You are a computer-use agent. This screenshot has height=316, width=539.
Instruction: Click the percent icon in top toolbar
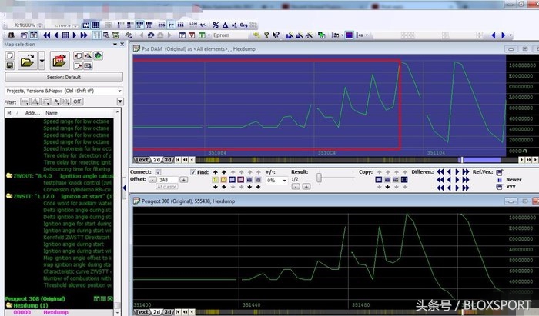coord(216,25)
